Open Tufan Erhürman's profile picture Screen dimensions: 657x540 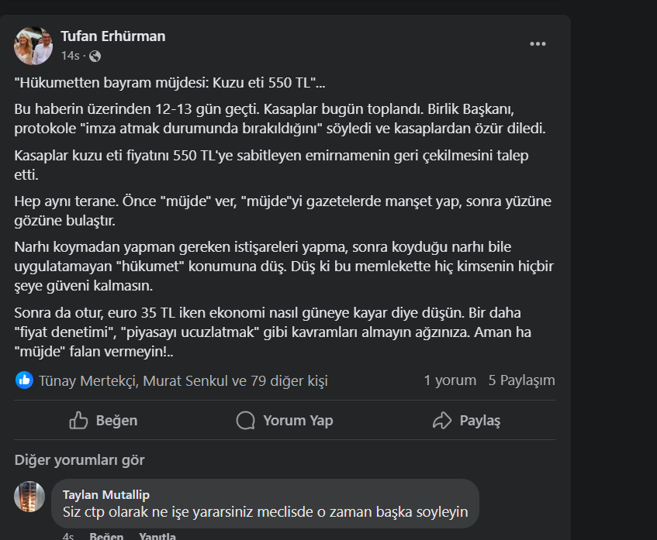point(33,46)
